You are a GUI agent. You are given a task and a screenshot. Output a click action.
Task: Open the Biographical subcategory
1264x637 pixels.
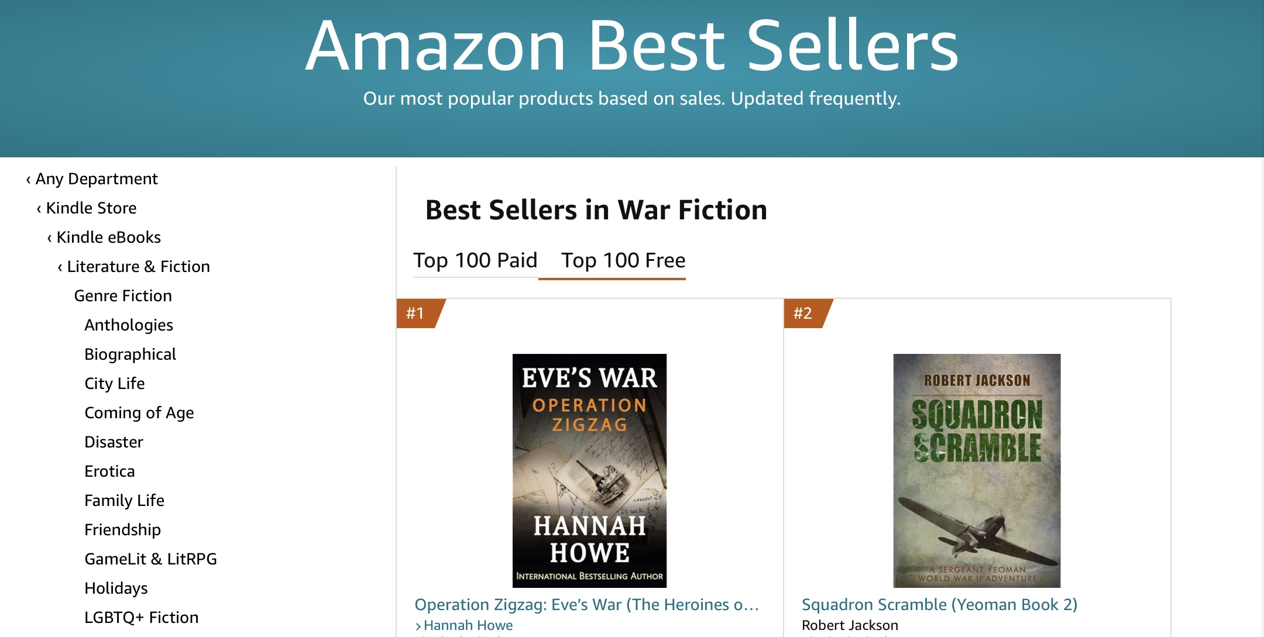tap(130, 354)
